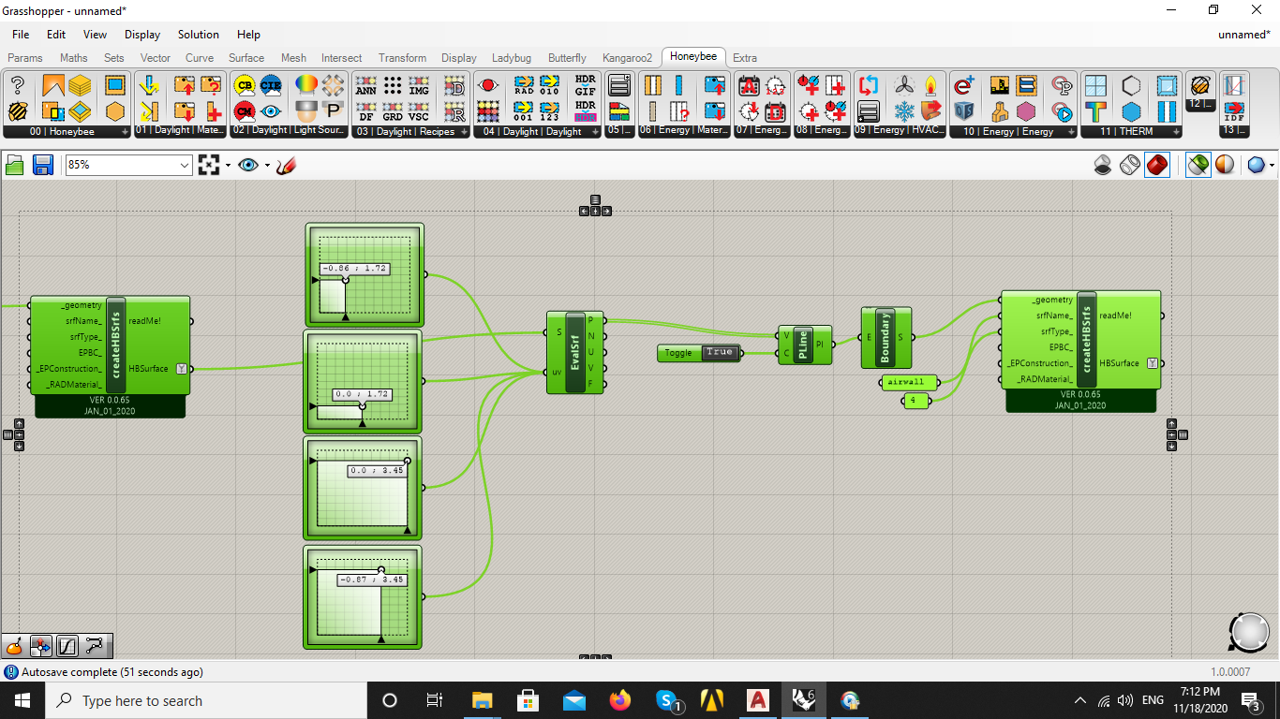Click the EnergyPlus 'e+' icon
This screenshot has width=1280, height=719.
[x=963, y=86]
